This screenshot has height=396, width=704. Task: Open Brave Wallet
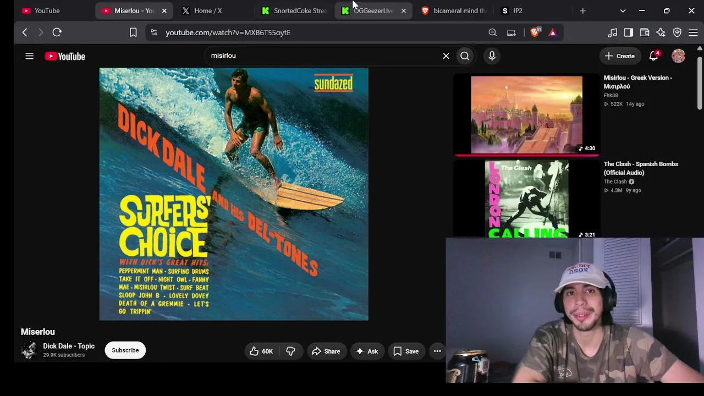645,32
